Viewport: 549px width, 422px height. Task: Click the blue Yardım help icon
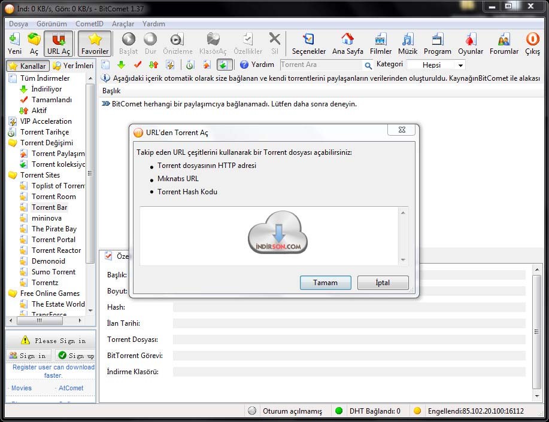pyautogui.click(x=244, y=65)
